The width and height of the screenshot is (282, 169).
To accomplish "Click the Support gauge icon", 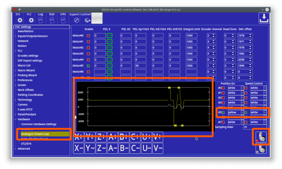I will 76,20.
